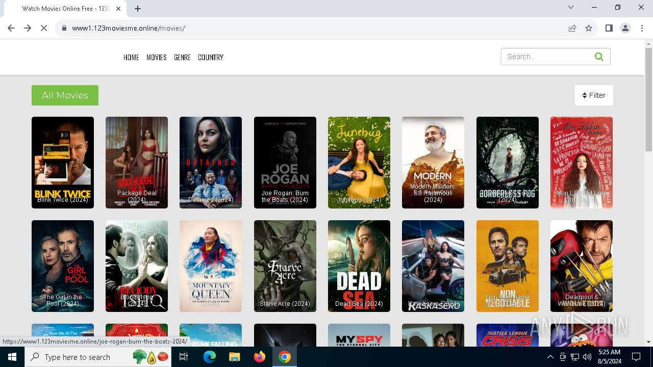The image size is (653, 367).
Task: View site information lock icon
Action: [64, 28]
